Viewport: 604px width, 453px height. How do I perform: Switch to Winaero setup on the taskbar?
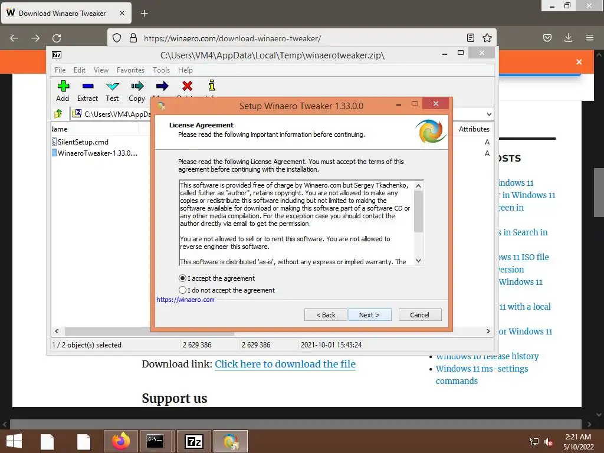click(x=231, y=441)
